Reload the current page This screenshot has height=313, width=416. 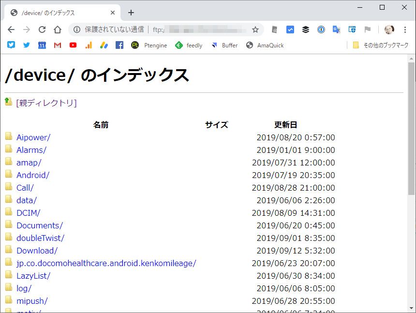click(42, 30)
